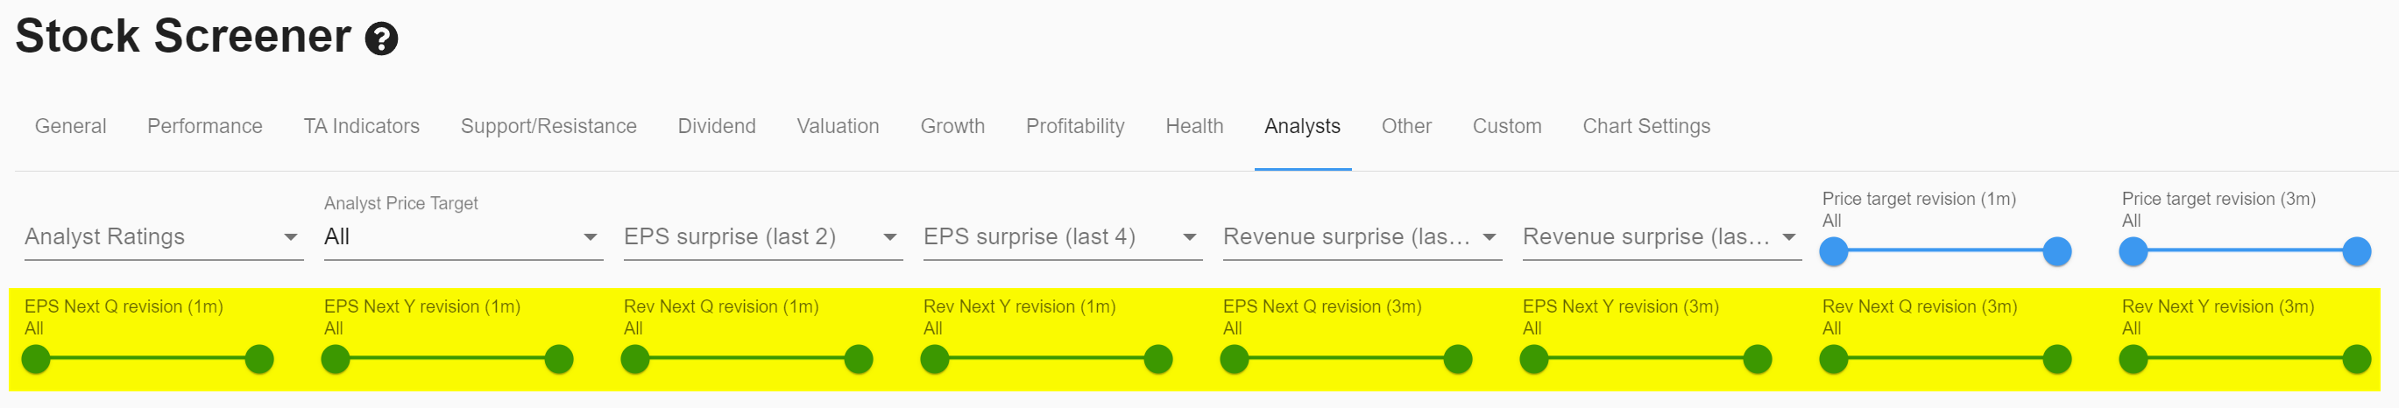Click left handle of Price target revision (1m) slider
The height and width of the screenshot is (408, 2399).
click(x=1834, y=251)
